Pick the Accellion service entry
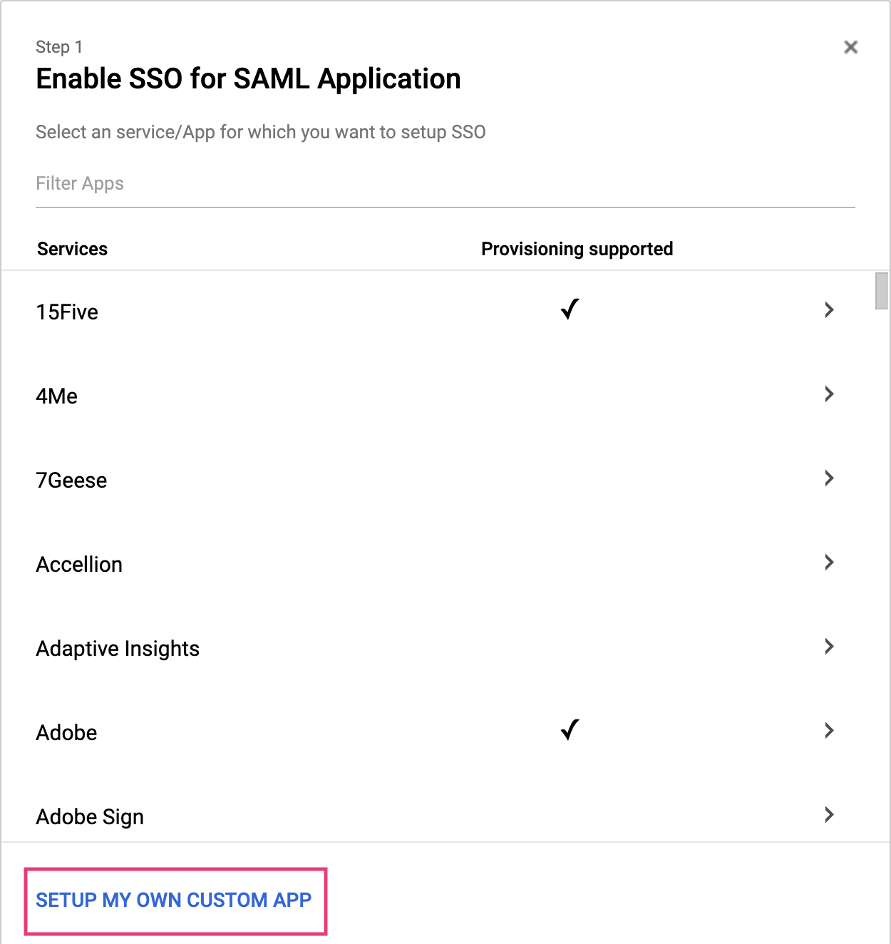 [79, 565]
